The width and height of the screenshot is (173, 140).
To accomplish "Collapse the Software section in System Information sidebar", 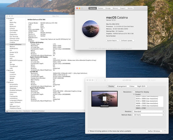I will click(7, 82).
